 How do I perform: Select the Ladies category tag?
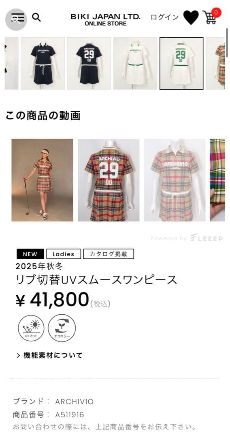64,254
